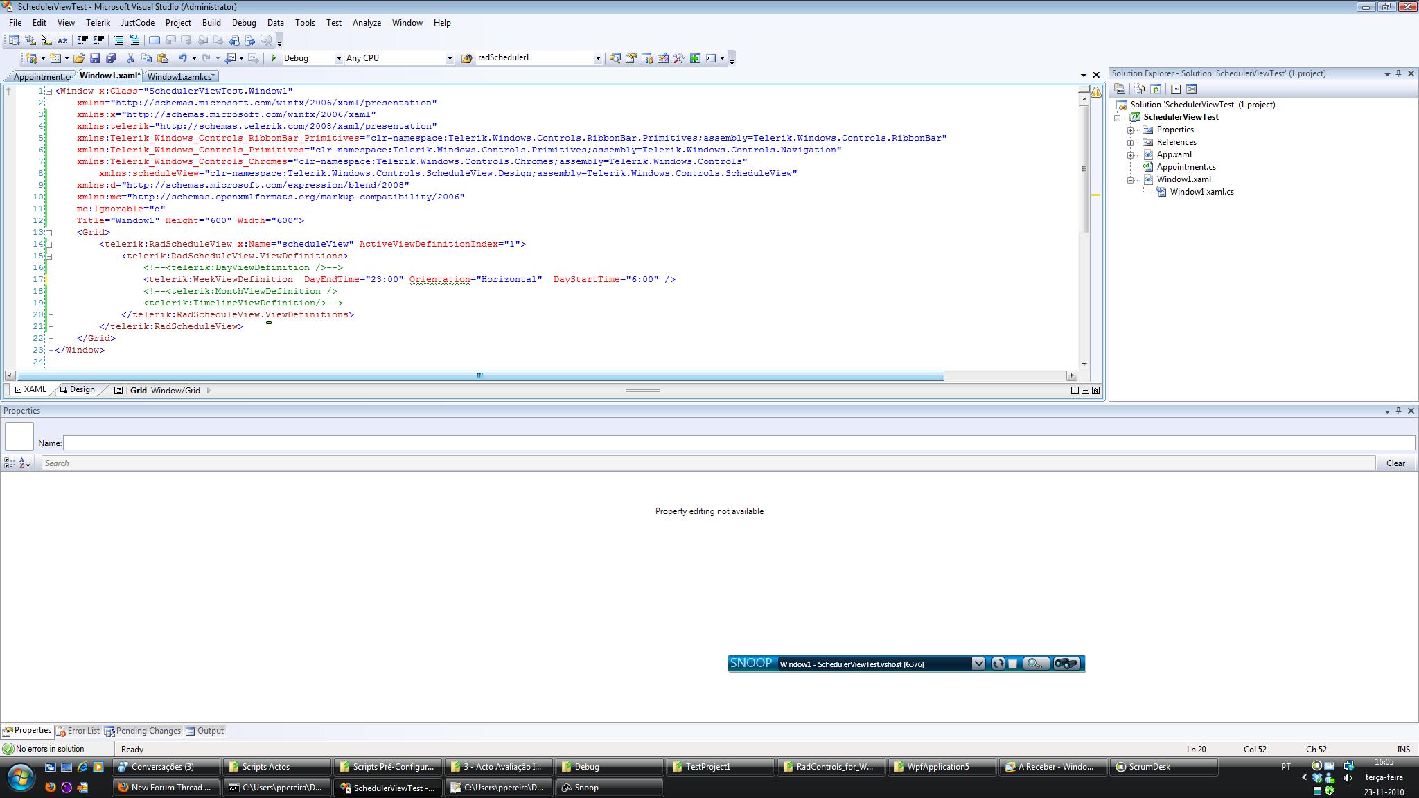Screen dimensions: 1419x798
Task: Click Snoop's binoculars icon
Action: (x=1066, y=664)
